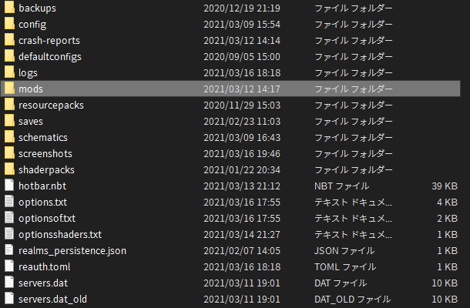470x308 pixels.
Task: Select the mods folder row
Action: (x=231, y=89)
